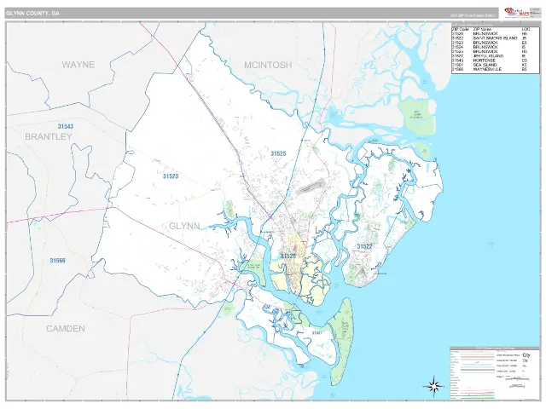Click the "CAMDEN" county label
The width and height of the screenshot is (546, 409).
coord(66,329)
